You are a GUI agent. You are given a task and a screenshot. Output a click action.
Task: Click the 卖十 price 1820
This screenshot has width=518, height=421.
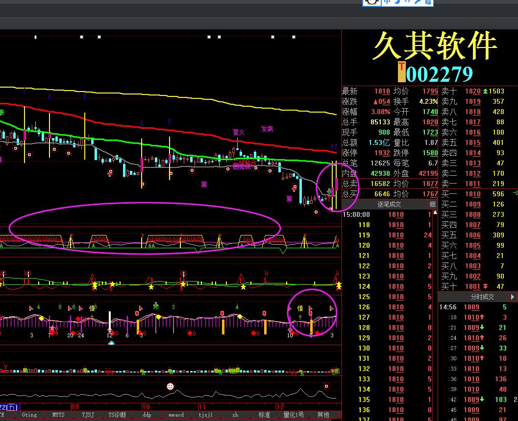[473, 91]
